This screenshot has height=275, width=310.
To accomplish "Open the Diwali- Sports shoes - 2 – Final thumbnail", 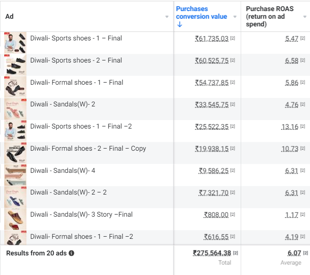I will tap(15, 65).
